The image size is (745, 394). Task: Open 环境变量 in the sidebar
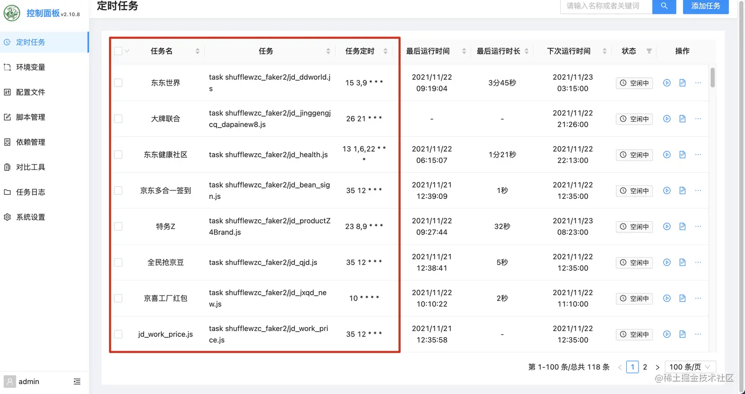pos(44,67)
